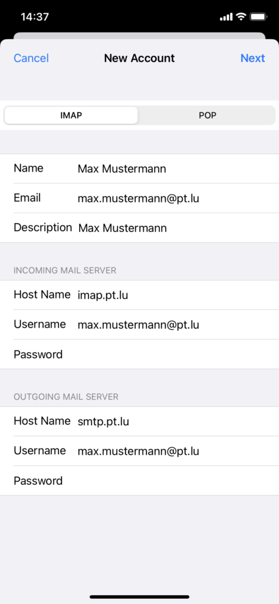Tap the home indicator bar
The height and width of the screenshot is (604, 279).
point(139,597)
